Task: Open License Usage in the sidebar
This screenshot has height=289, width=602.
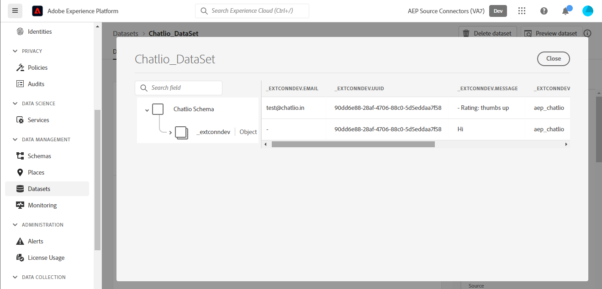Action: click(x=47, y=258)
